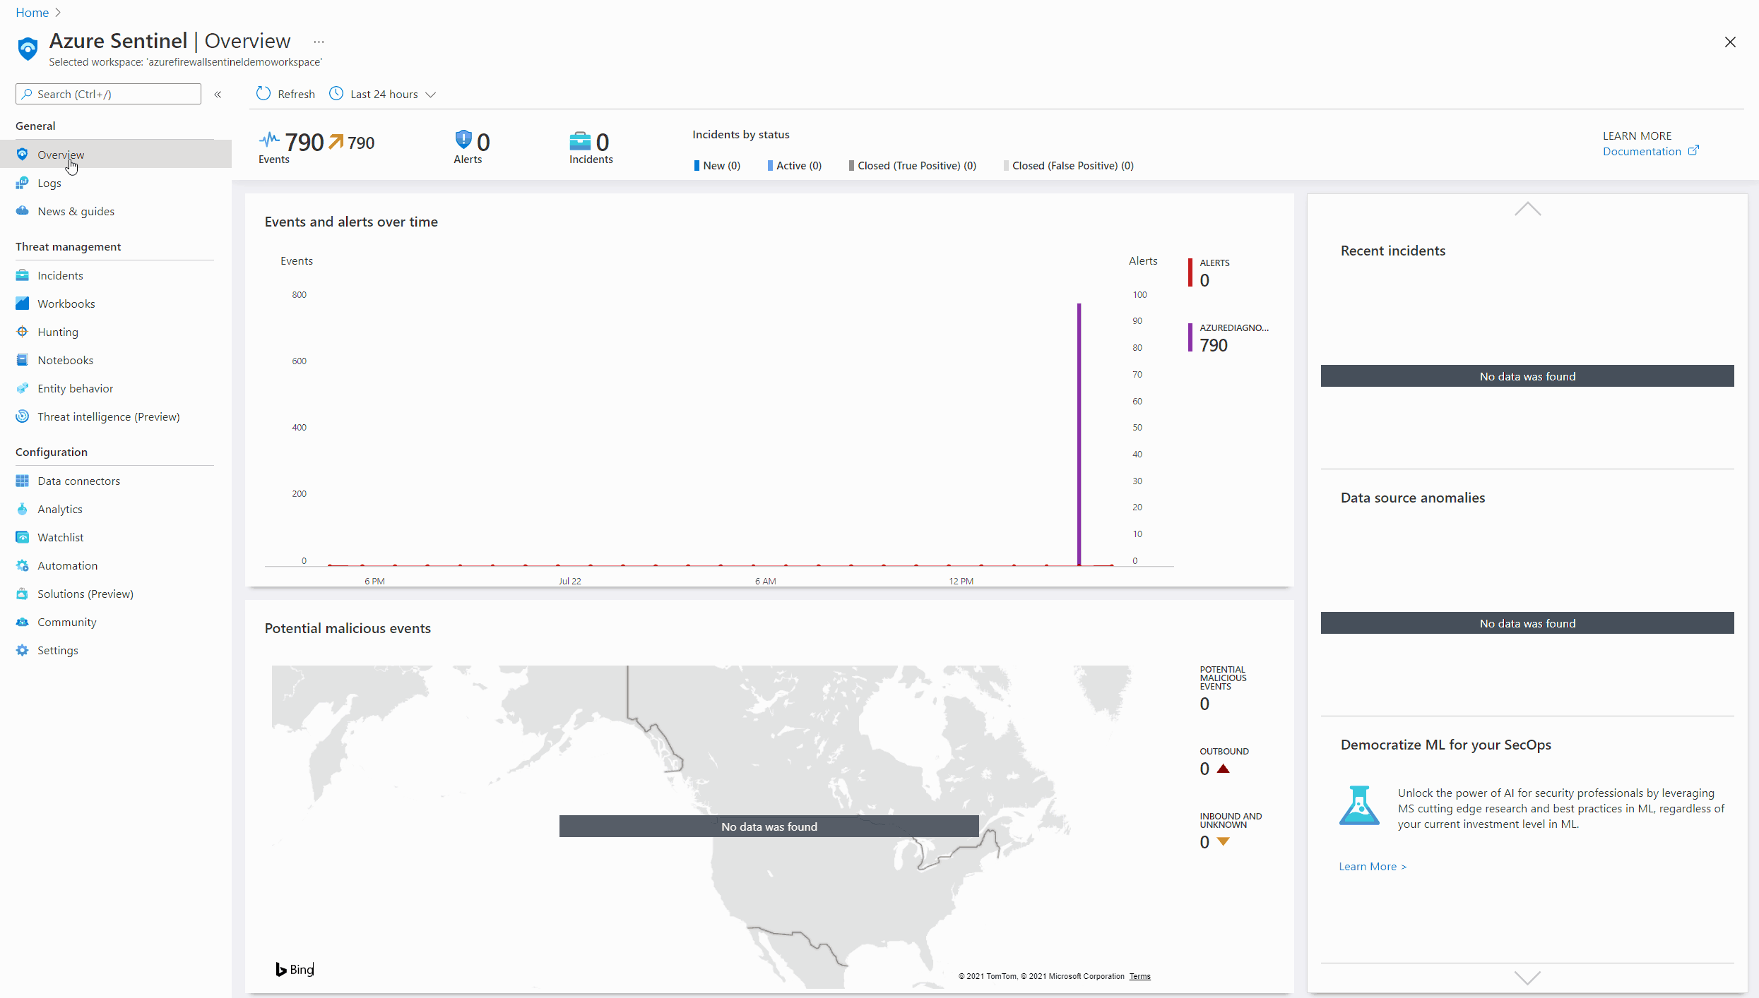
Task: Open the Last 24 hours time range dropdown
Action: pos(382,93)
